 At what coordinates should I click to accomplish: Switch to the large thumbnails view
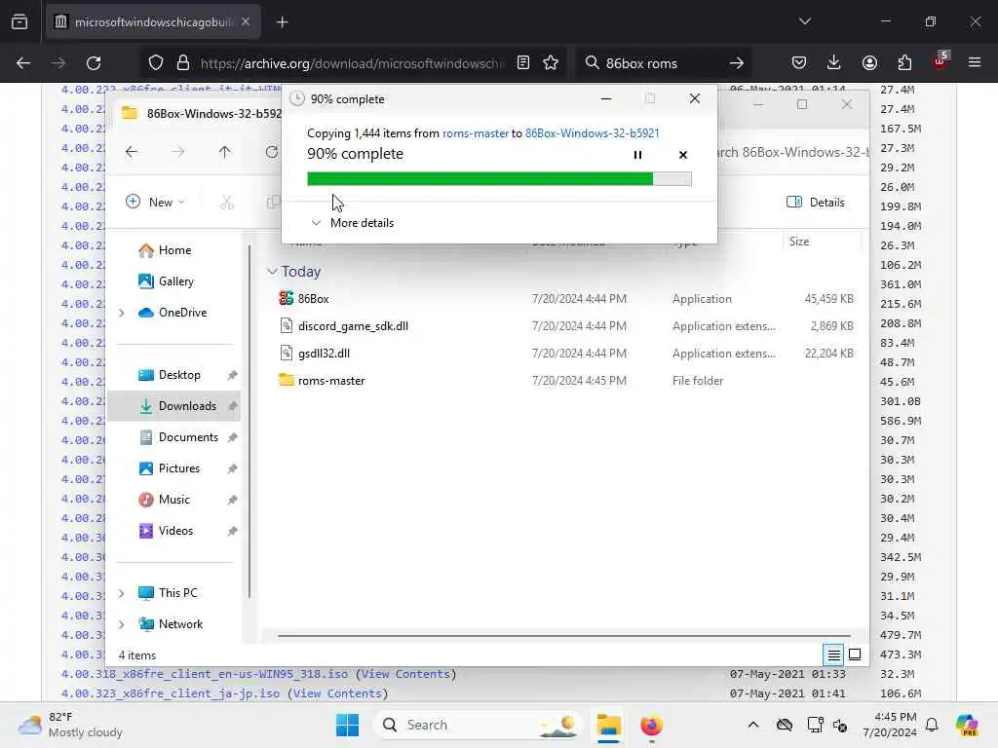point(855,654)
